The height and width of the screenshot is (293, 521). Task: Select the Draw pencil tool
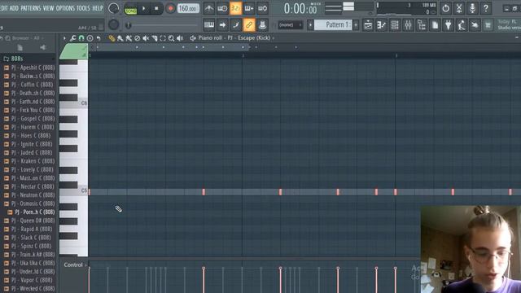112,38
